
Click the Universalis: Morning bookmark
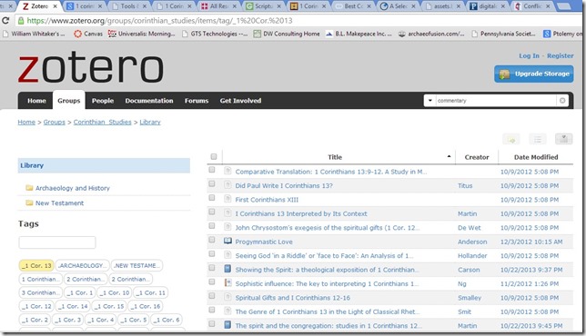(x=142, y=34)
